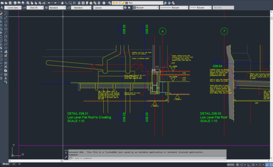Click the Save icon in the top toolbar
The image size is (273, 167).
[11, 3]
